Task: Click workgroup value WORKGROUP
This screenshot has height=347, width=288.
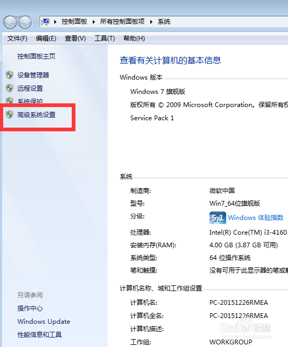Action: [x=231, y=342]
